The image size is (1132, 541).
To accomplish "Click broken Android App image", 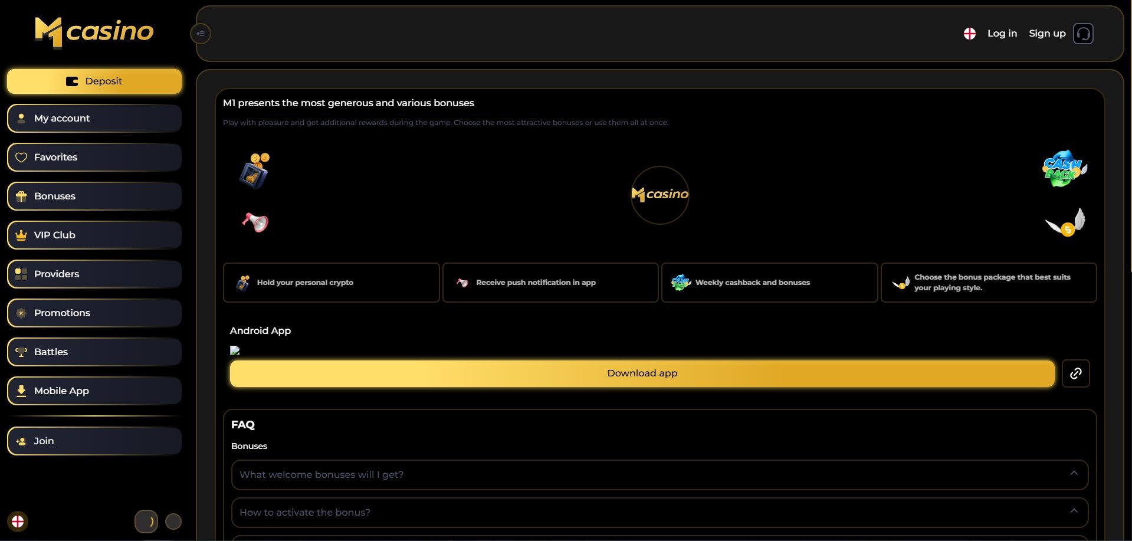I will click(235, 350).
